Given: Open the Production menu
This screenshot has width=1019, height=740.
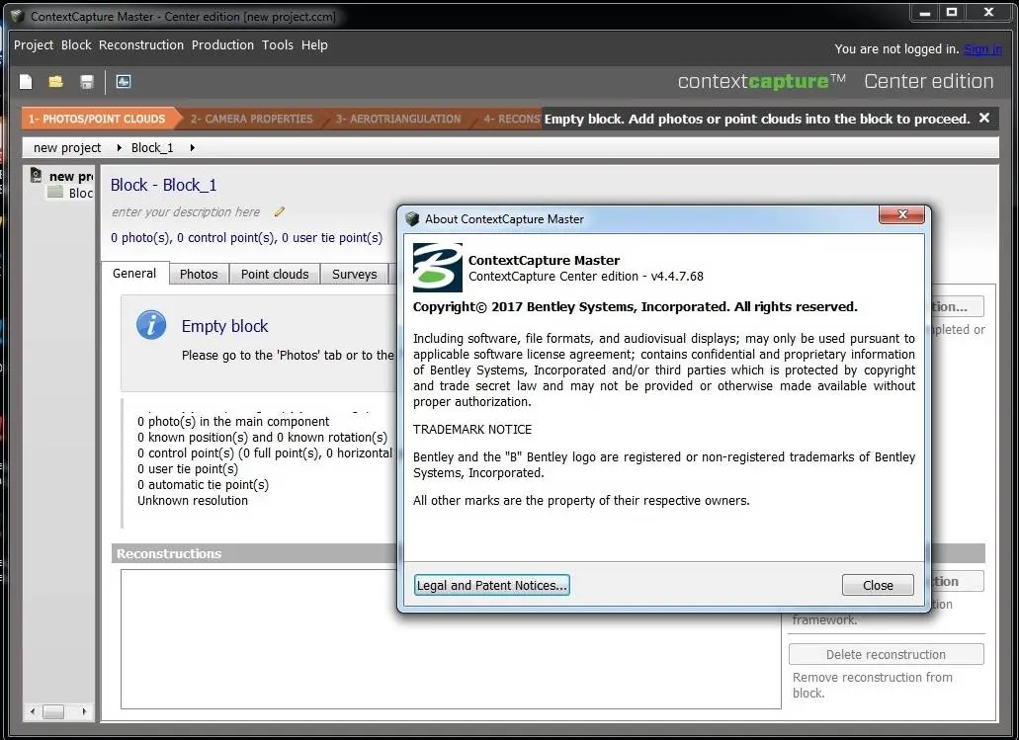Looking at the screenshot, I should coord(222,44).
